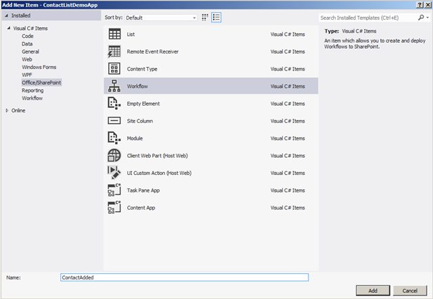This screenshot has width=433, height=299.
Task: Click the Search Installed Templates box
Action: click(368, 18)
